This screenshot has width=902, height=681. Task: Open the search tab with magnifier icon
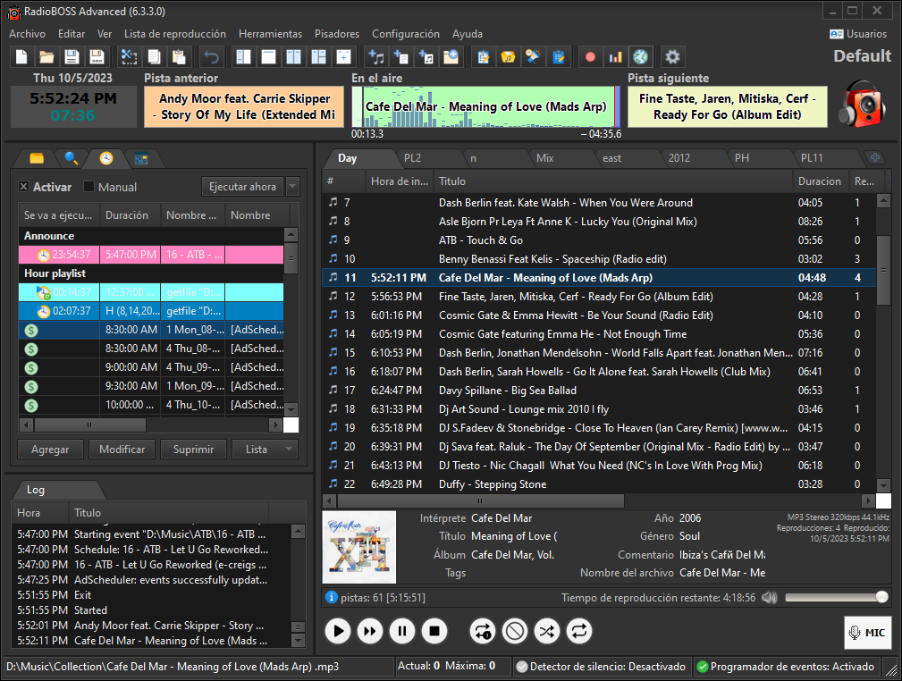72,158
